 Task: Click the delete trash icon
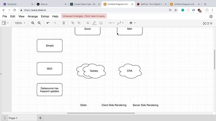(64, 23)
